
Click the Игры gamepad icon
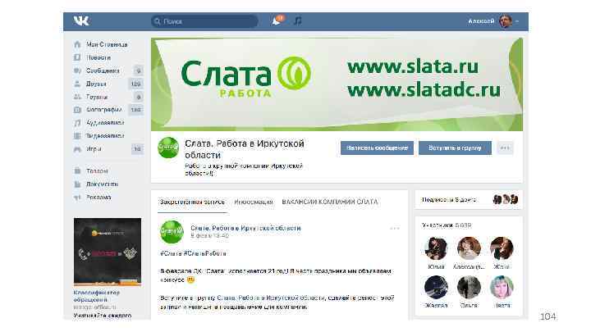tap(77, 149)
